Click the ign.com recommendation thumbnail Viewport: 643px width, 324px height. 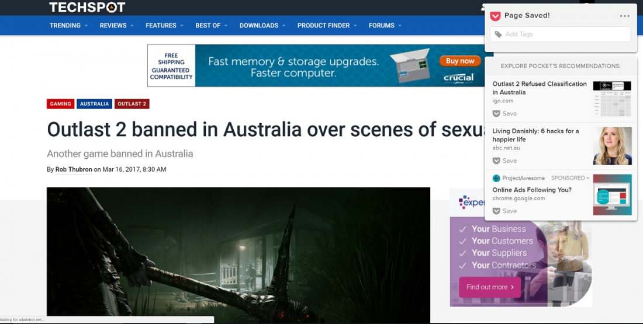point(612,99)
